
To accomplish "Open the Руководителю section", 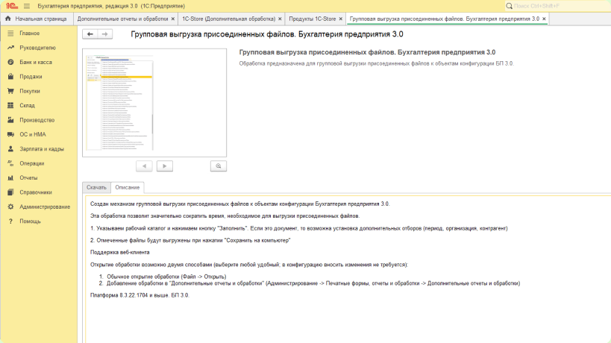I will tap(37, 48).
